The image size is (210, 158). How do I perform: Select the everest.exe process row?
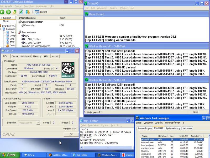tap(172, 142)
